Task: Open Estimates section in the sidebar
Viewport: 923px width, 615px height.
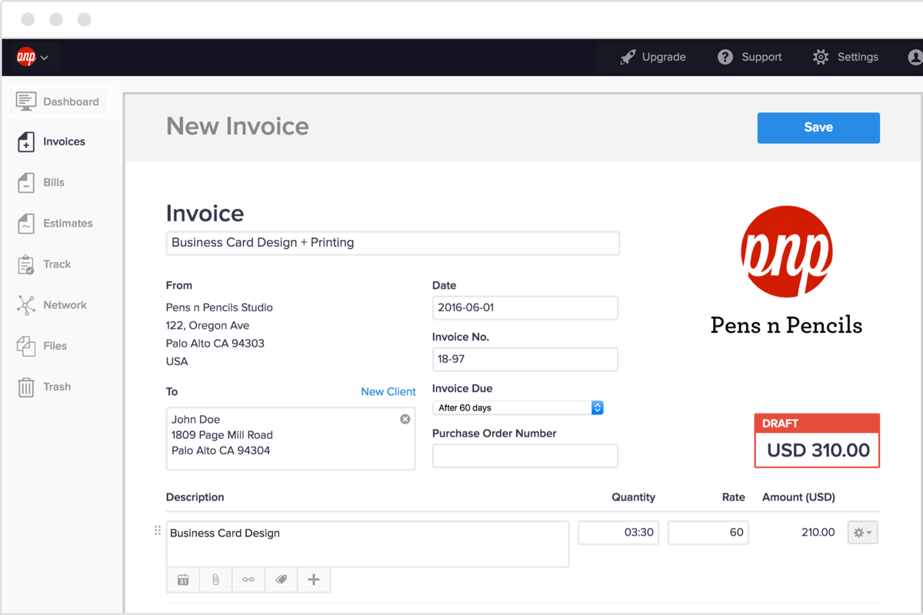Action: pos(55,224)
